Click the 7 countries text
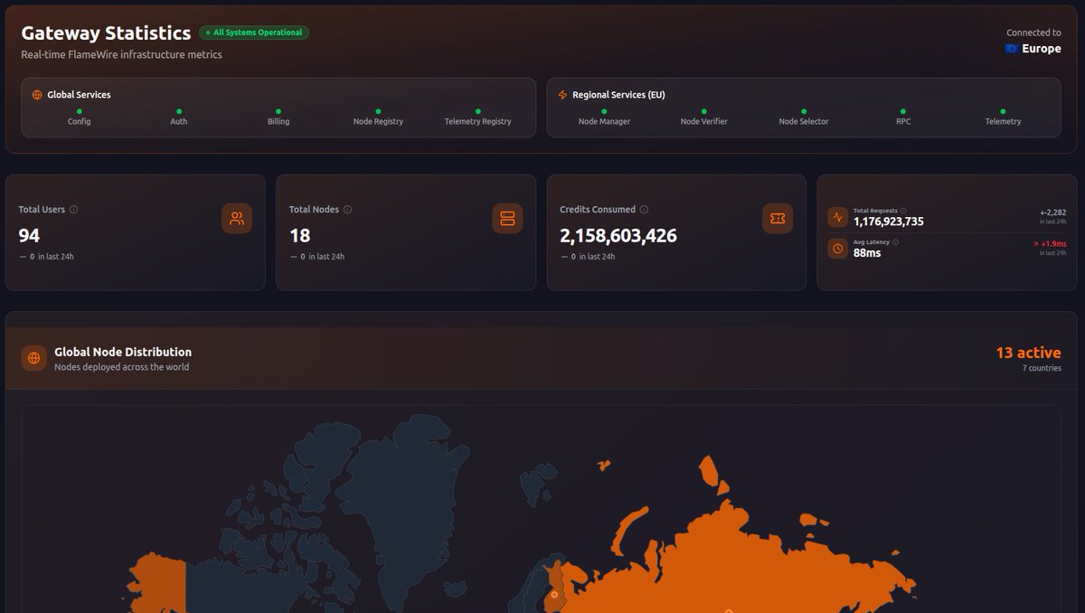Screen dimensions: 1085x613 (1042, 368)
